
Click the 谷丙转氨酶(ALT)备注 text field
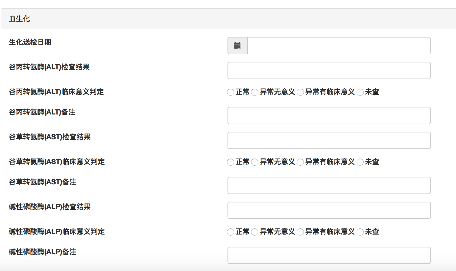(x=329, y=115)
